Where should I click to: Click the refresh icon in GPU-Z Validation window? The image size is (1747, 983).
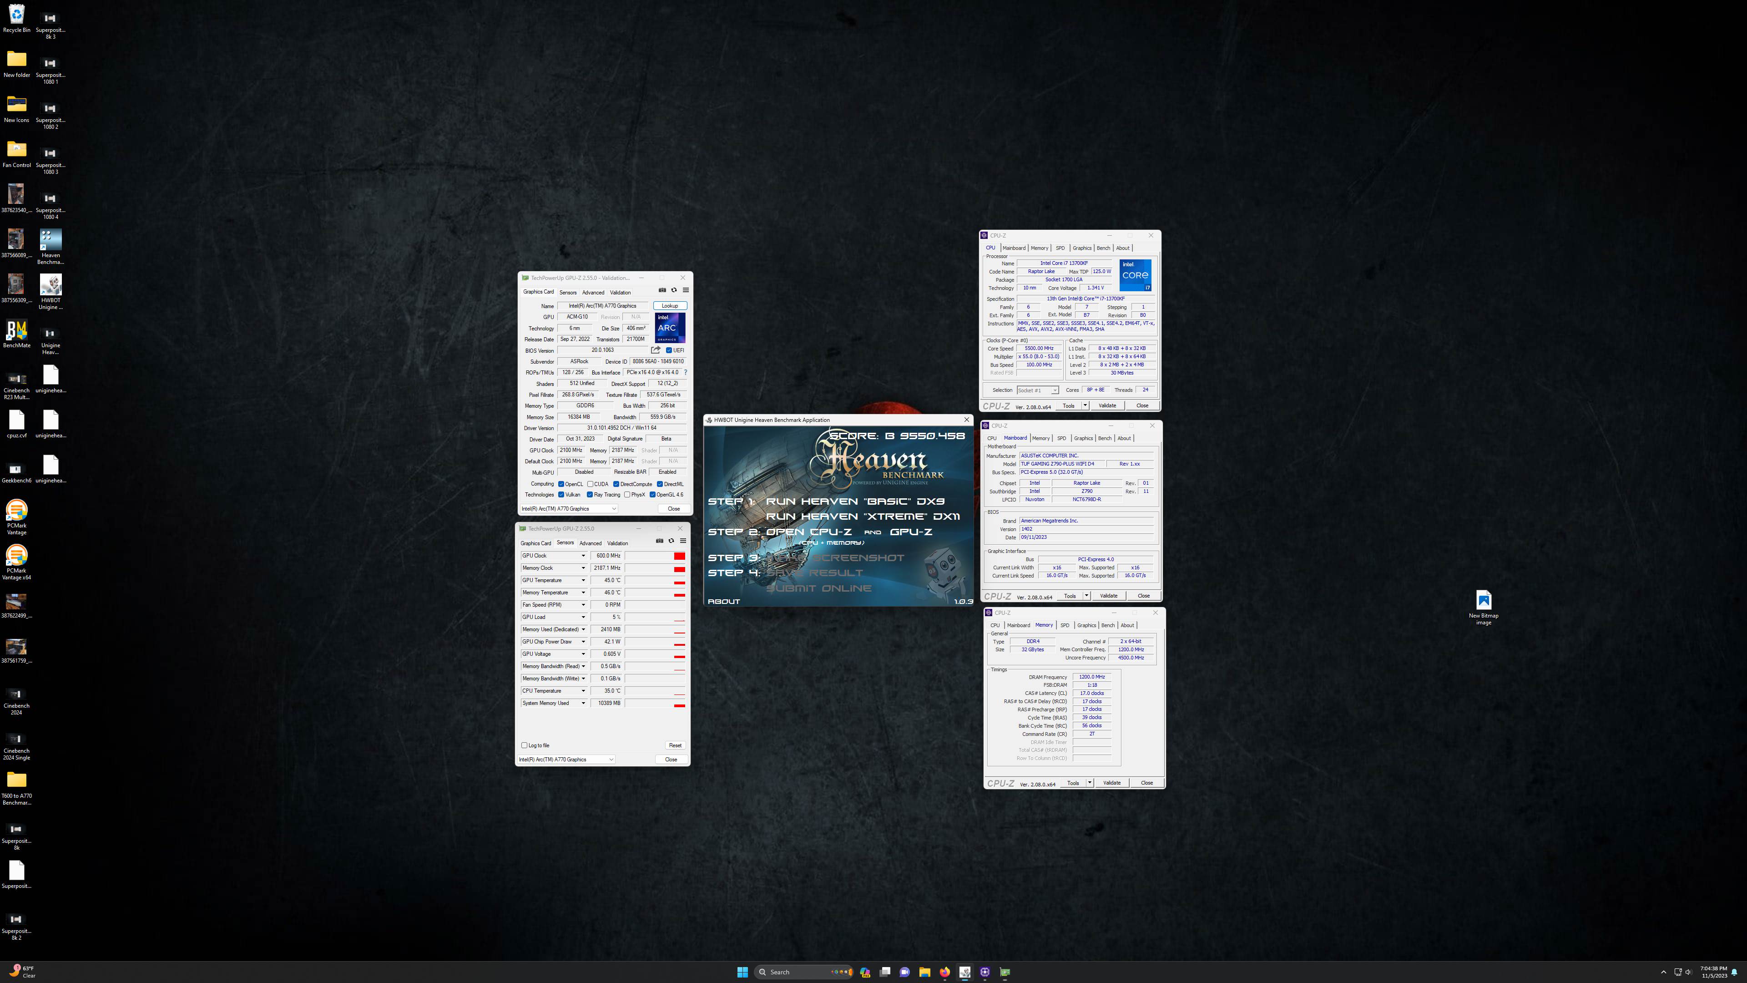[673, 290]
